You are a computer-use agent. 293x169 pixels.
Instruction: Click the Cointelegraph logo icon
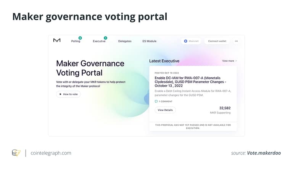16,153
